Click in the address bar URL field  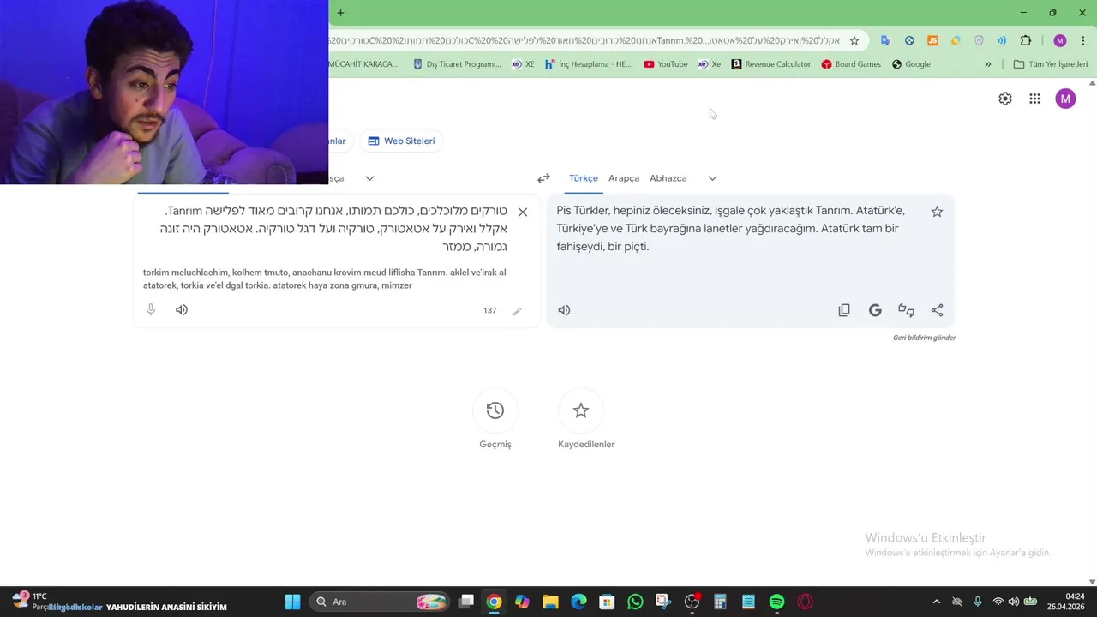pos(583,40)
